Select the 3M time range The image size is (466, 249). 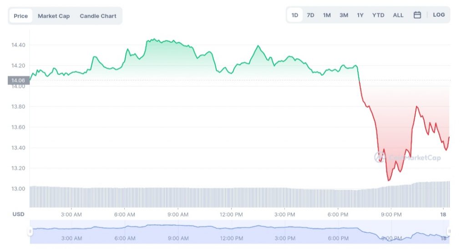tap(344, 15)
